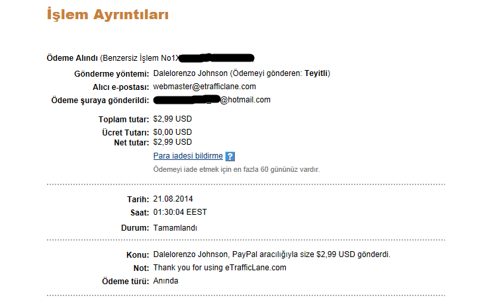Click the Anında payment type value
Viewport: 485px width, 306px height.
coord(165,281)
